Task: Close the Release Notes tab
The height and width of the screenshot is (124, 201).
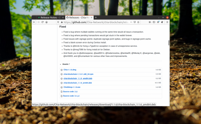Action: 63,17
